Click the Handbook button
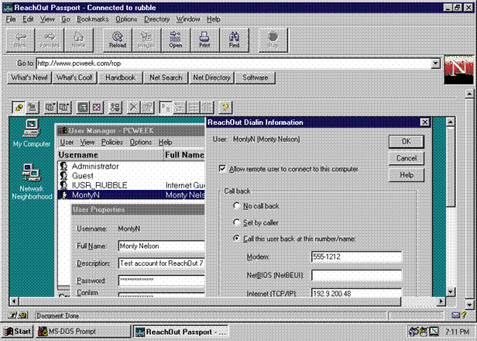 [121, 77]
